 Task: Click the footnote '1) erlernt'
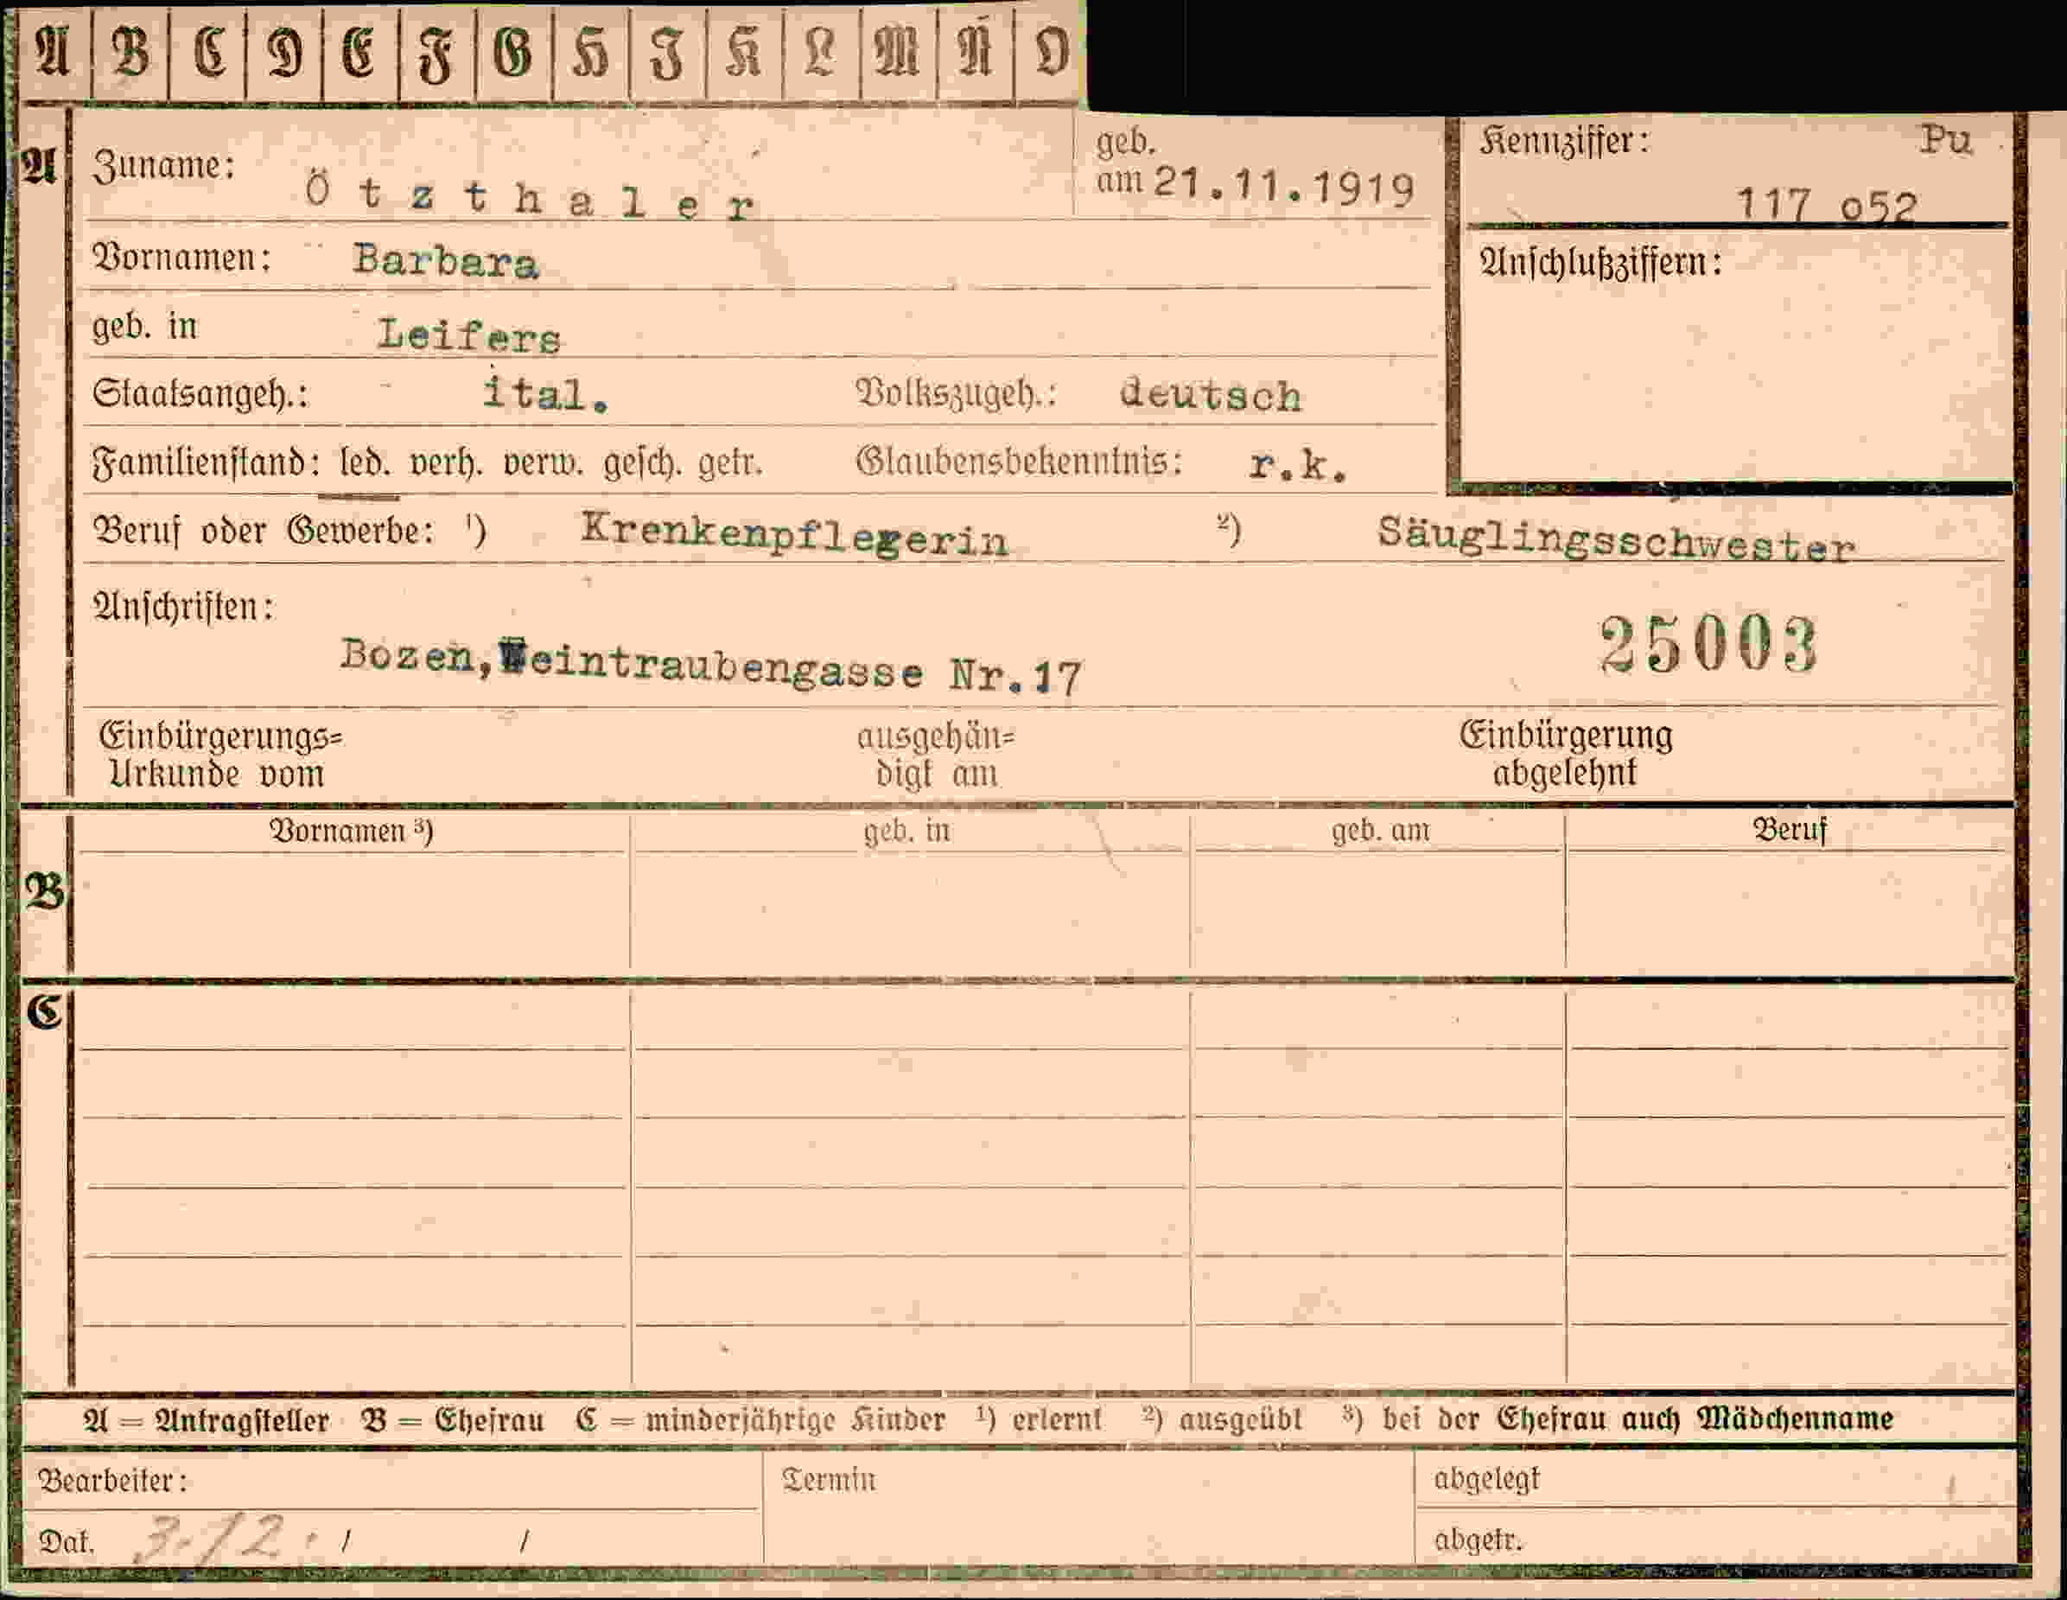(x=1040, y=1420)
